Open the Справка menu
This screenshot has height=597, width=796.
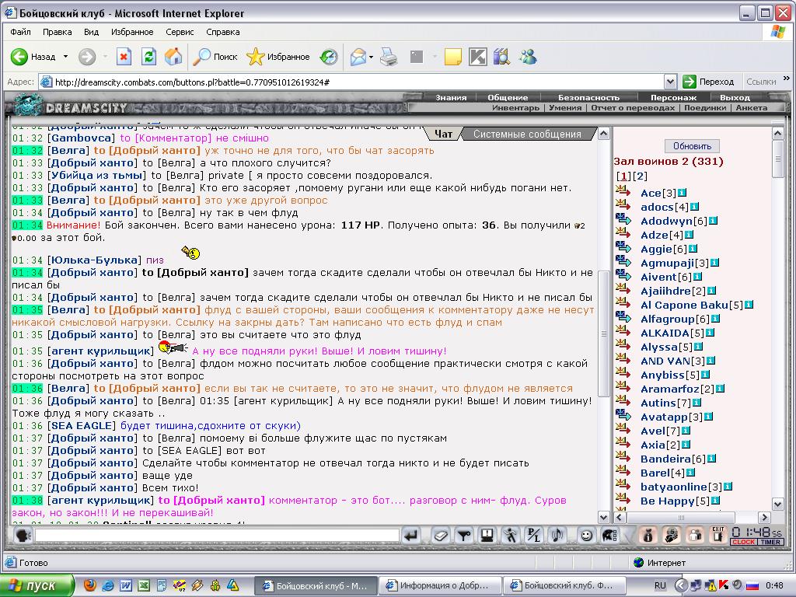point(223,32)
